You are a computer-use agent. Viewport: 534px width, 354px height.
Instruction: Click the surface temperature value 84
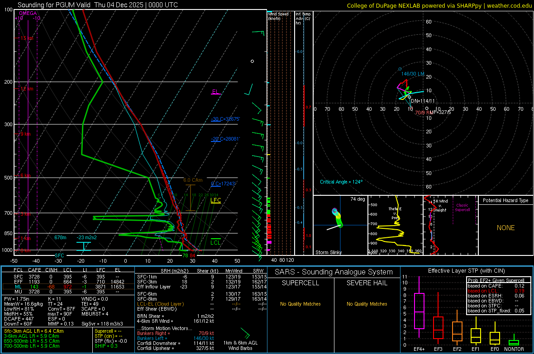click(x=192, y=255)
